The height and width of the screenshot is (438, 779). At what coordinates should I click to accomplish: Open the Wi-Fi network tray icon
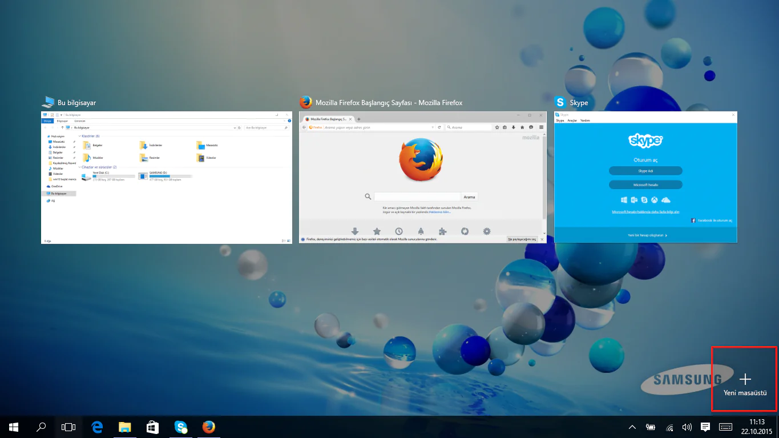click(x=669, y=427)
